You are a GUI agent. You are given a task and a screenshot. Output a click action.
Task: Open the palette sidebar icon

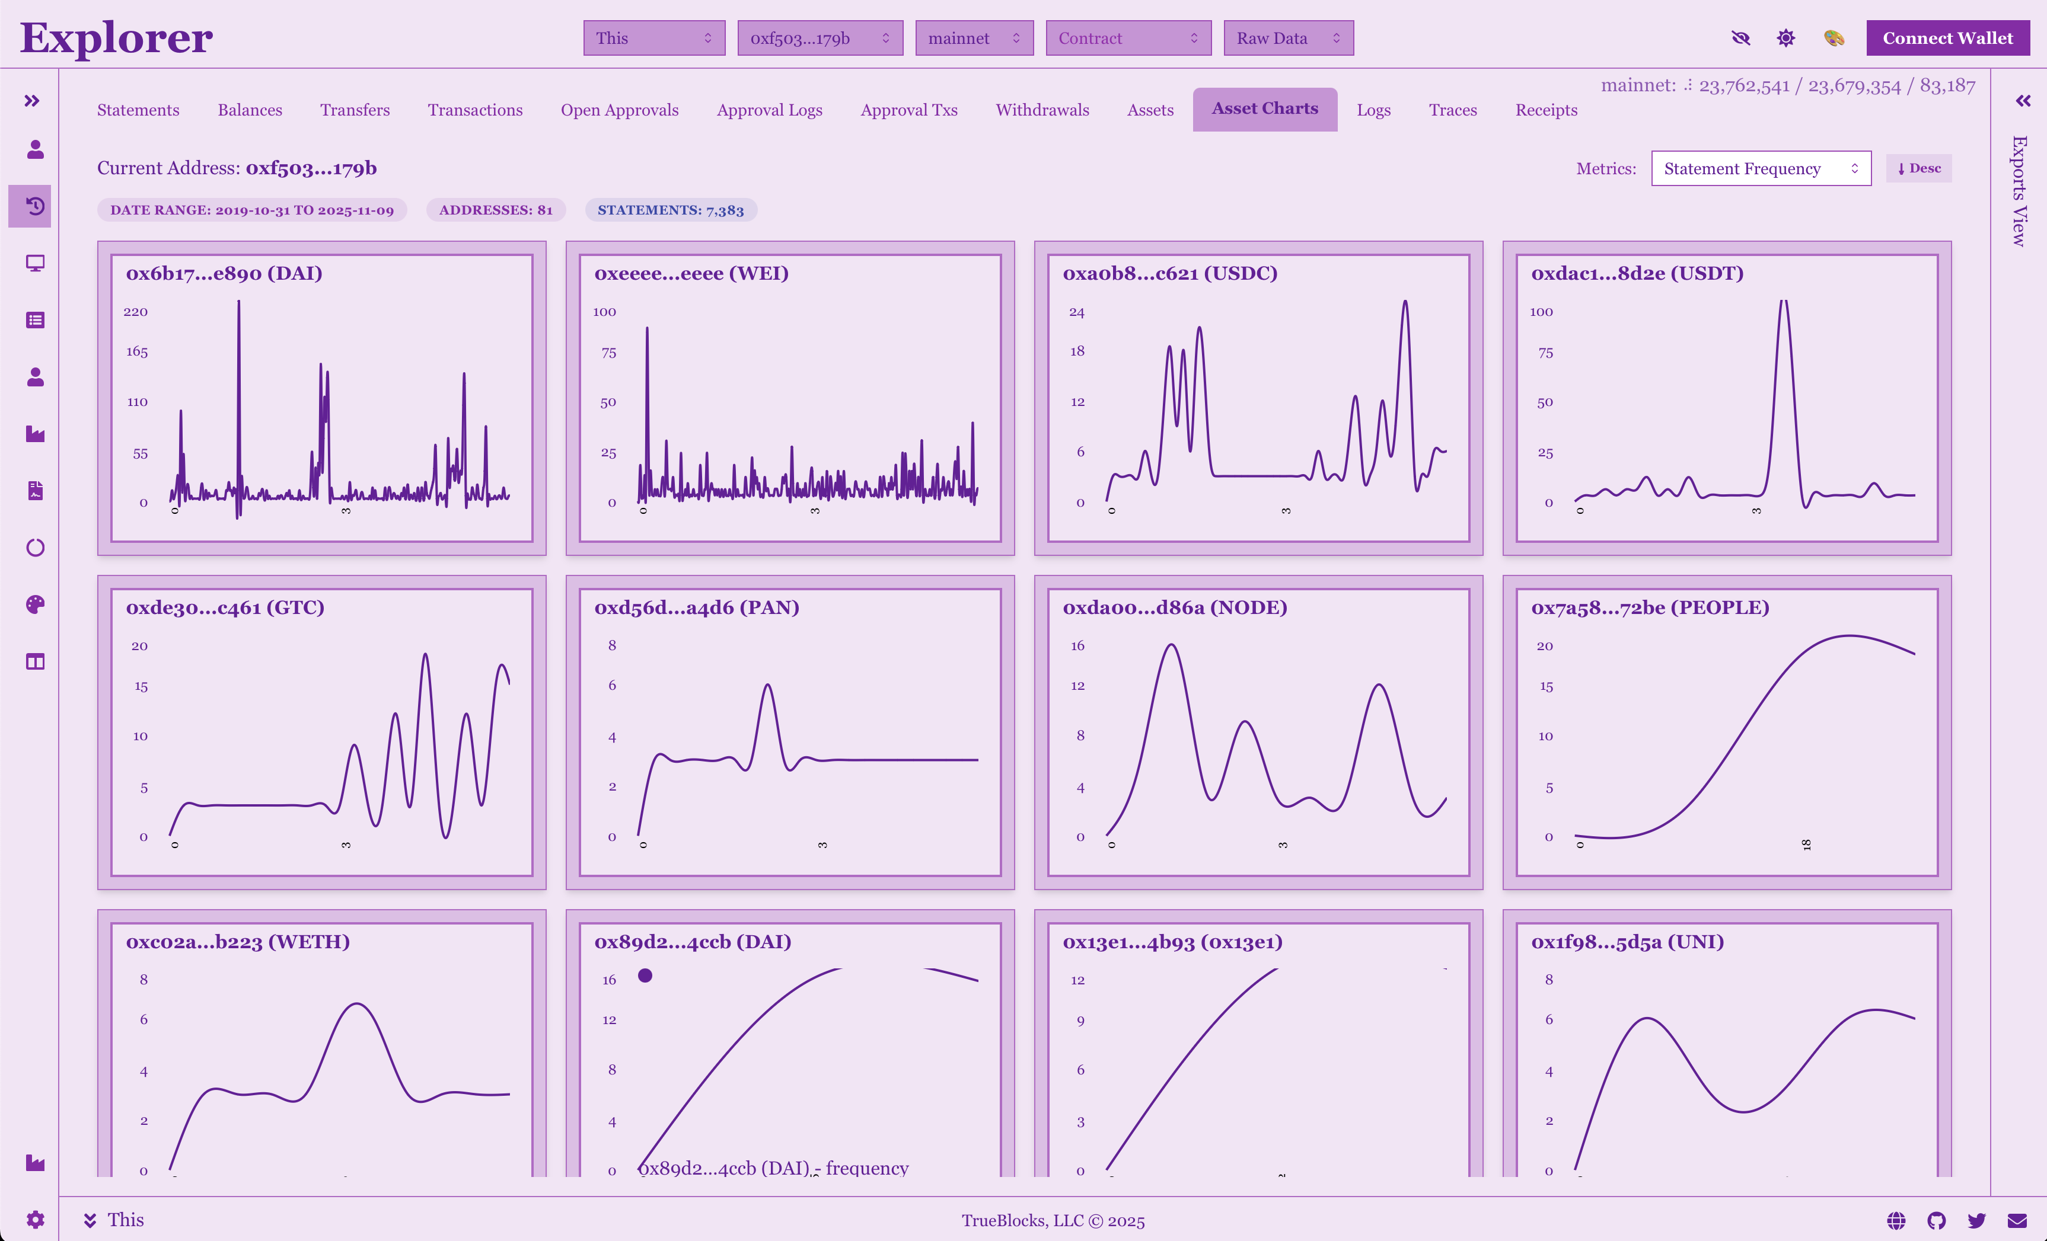pyautogui.click(x=35, y=604)
